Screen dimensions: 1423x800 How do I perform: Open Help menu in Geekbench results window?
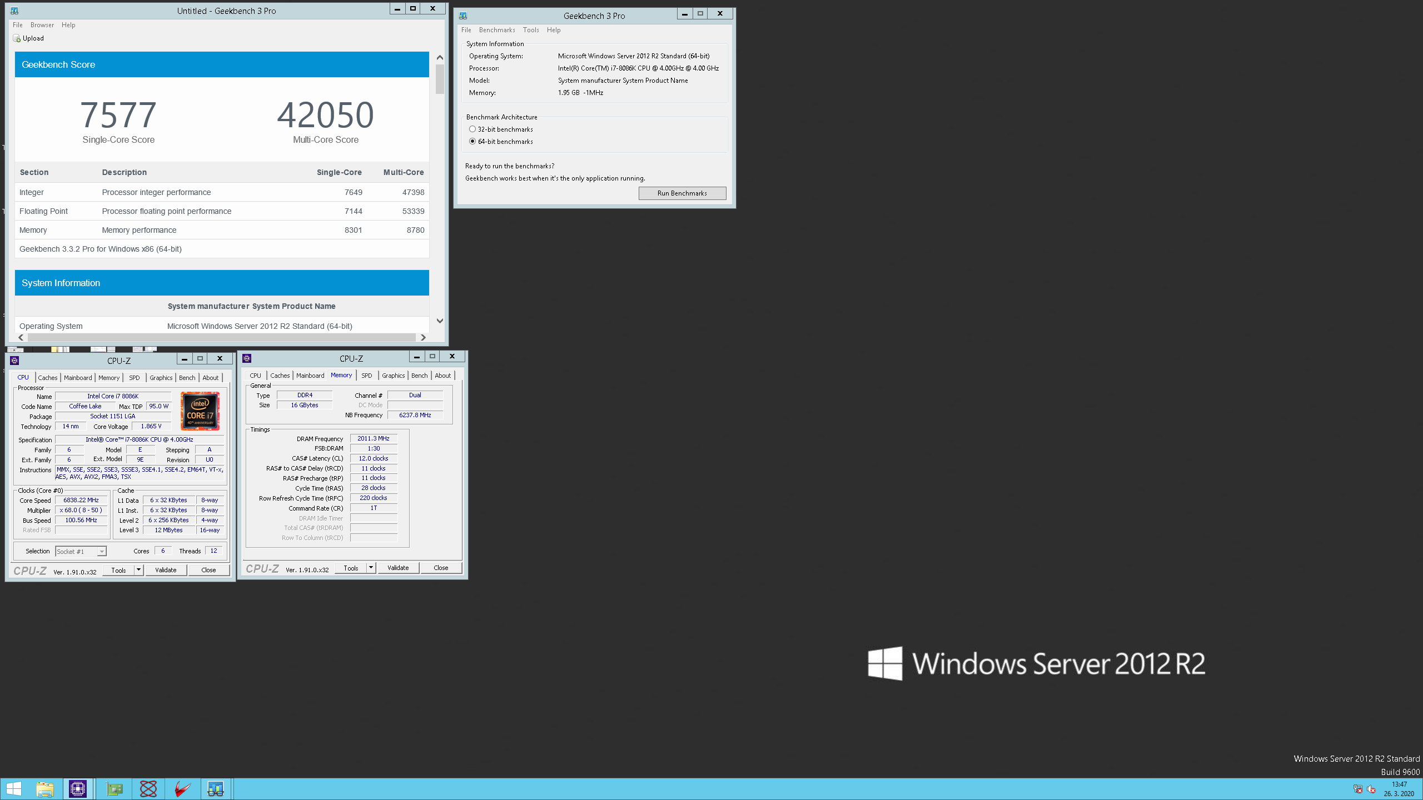coord(68,25)
